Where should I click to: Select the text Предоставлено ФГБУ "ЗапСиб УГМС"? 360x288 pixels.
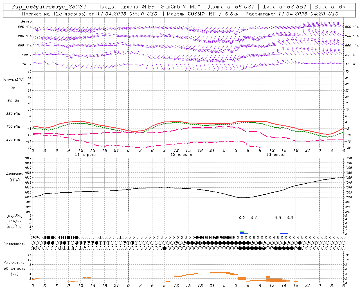tap(148, 7)
